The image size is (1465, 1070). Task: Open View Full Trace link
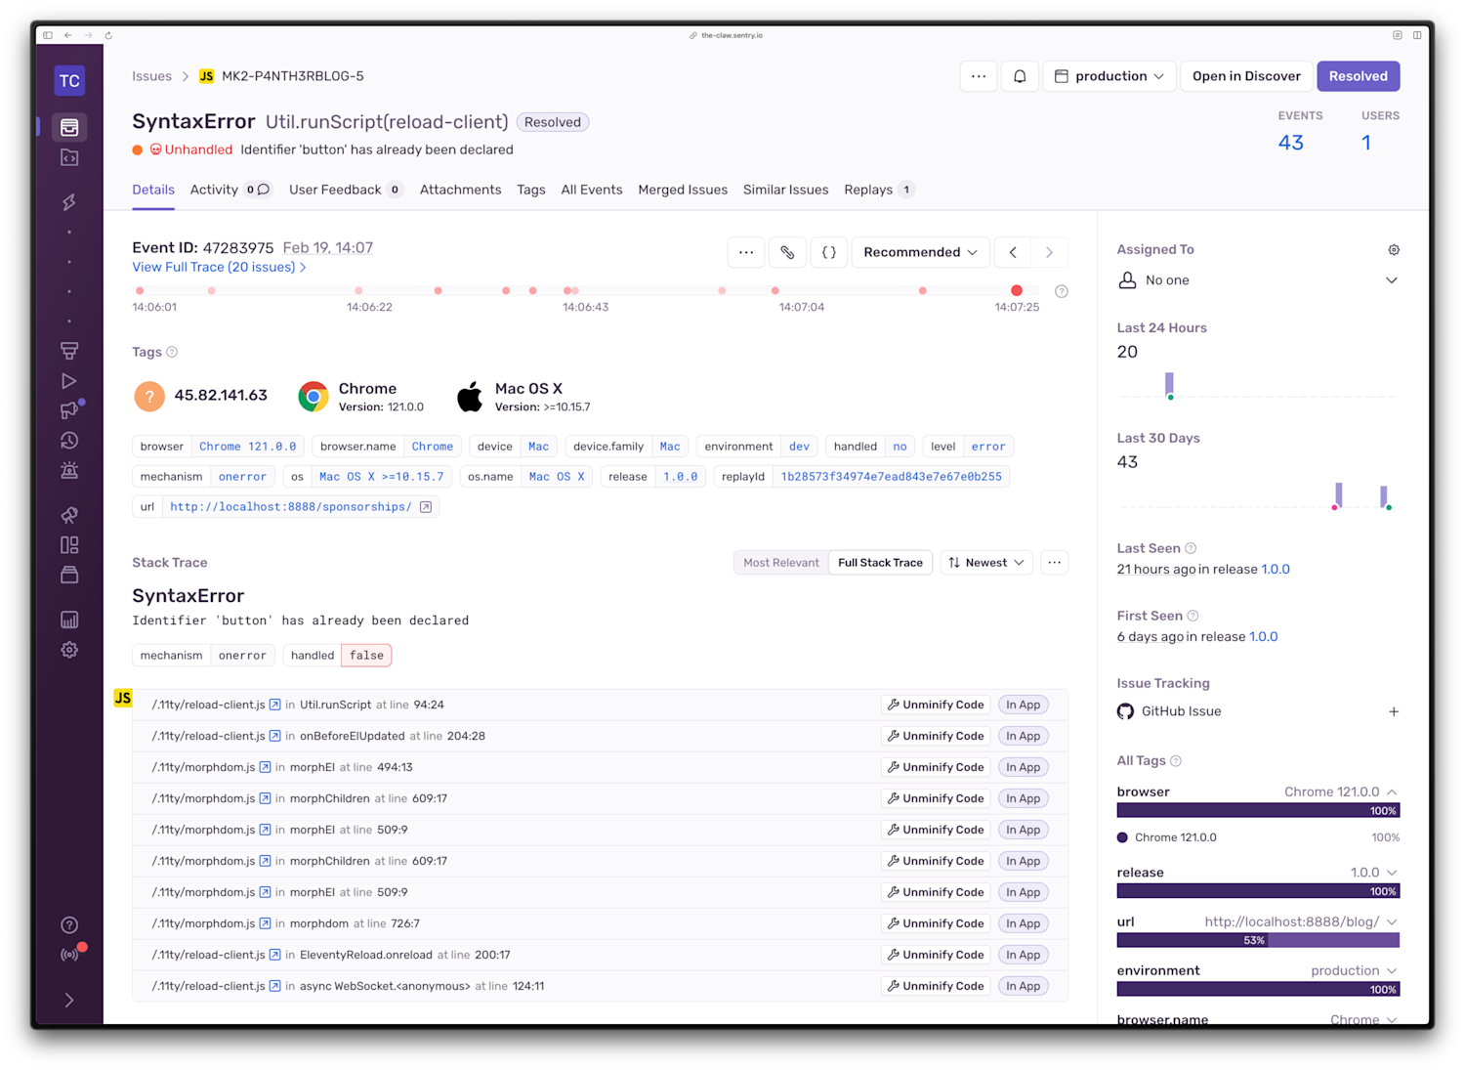pyautogui.click(x=213, y=267)
